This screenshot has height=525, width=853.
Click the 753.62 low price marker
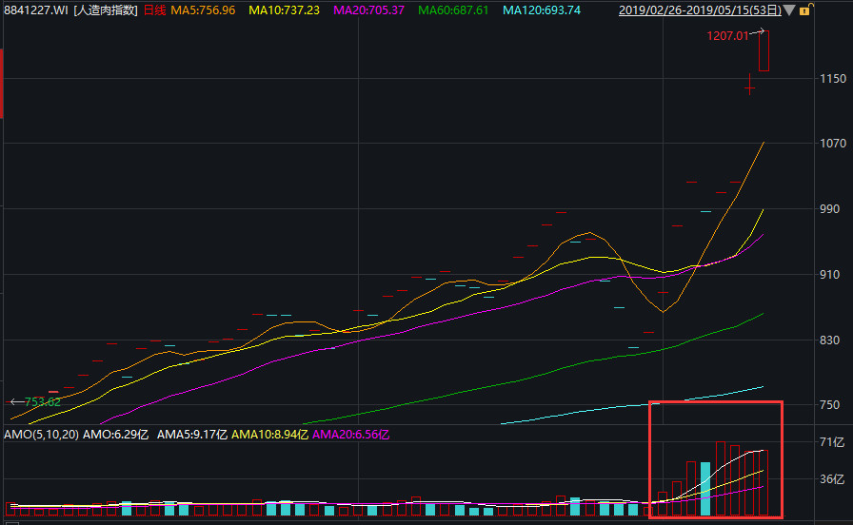[43, 402]
